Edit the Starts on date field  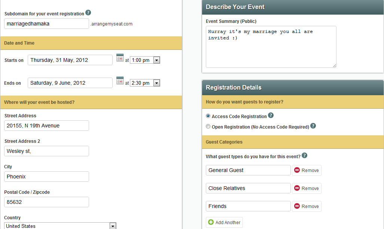(70, 60)
